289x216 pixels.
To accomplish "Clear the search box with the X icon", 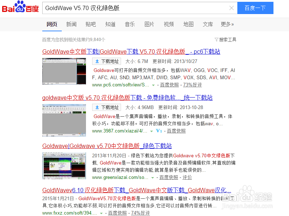I will click(x=232, y=8).
